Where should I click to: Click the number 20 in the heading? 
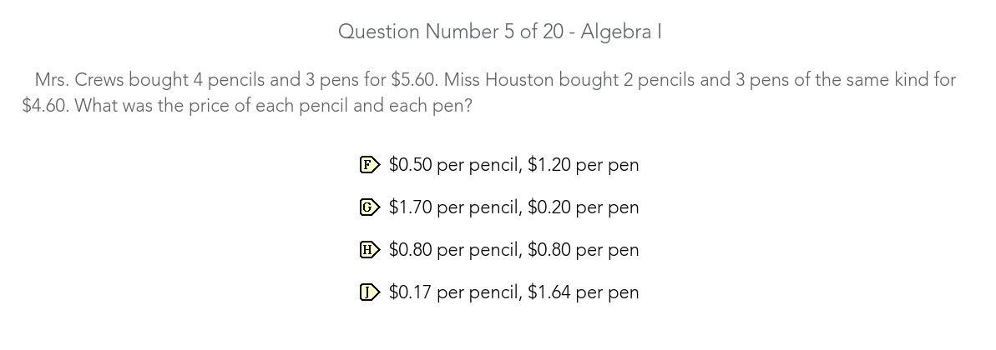pos(553,32)
